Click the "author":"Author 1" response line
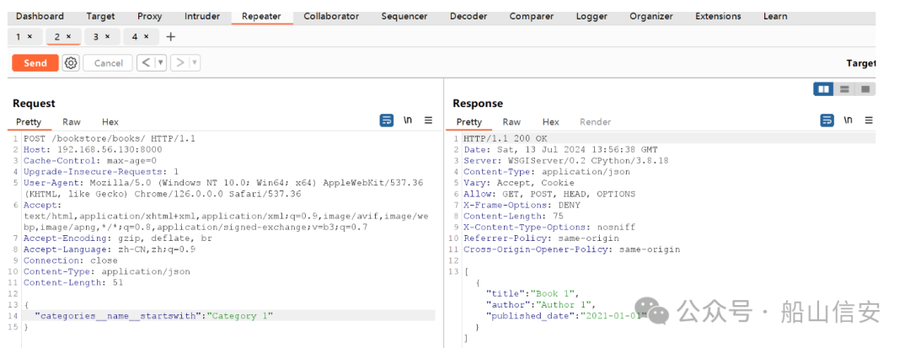 [x=541, y=304]
